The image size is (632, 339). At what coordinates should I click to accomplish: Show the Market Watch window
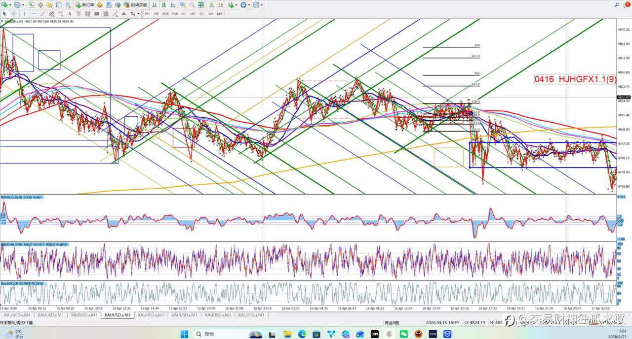pos(31,4)
